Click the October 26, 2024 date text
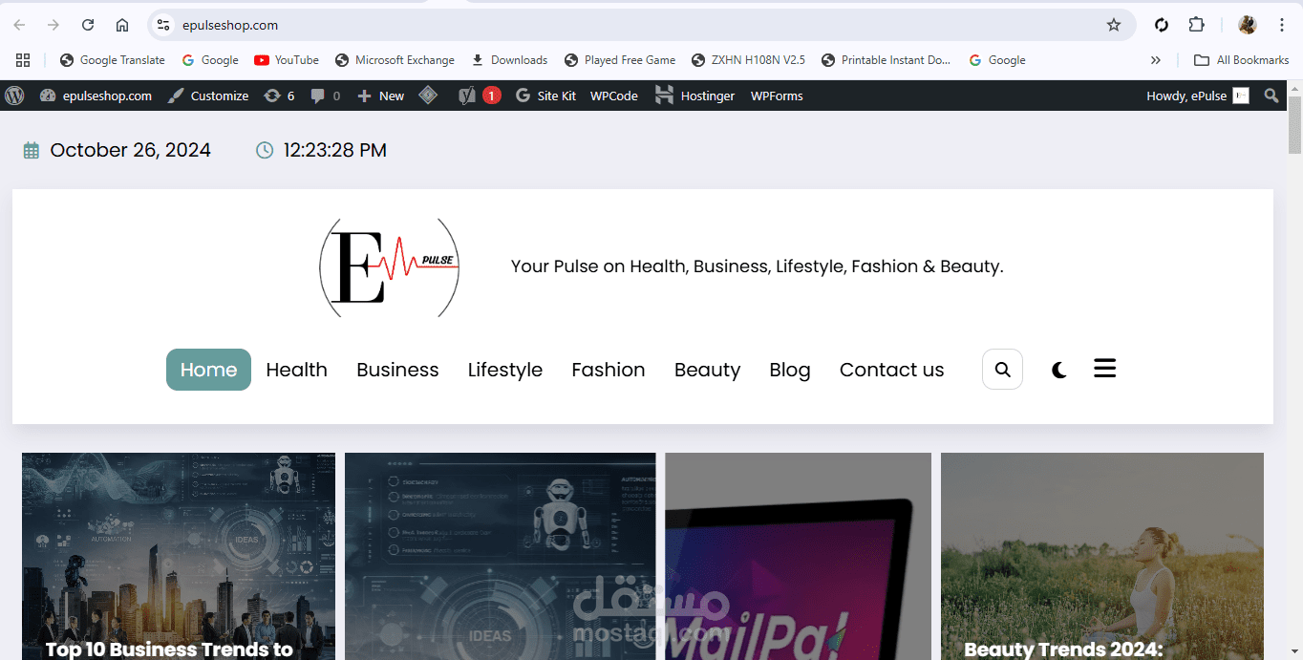Image resolution: width=1303 pixels, height=660 pixels. click(x=130, y=150)
